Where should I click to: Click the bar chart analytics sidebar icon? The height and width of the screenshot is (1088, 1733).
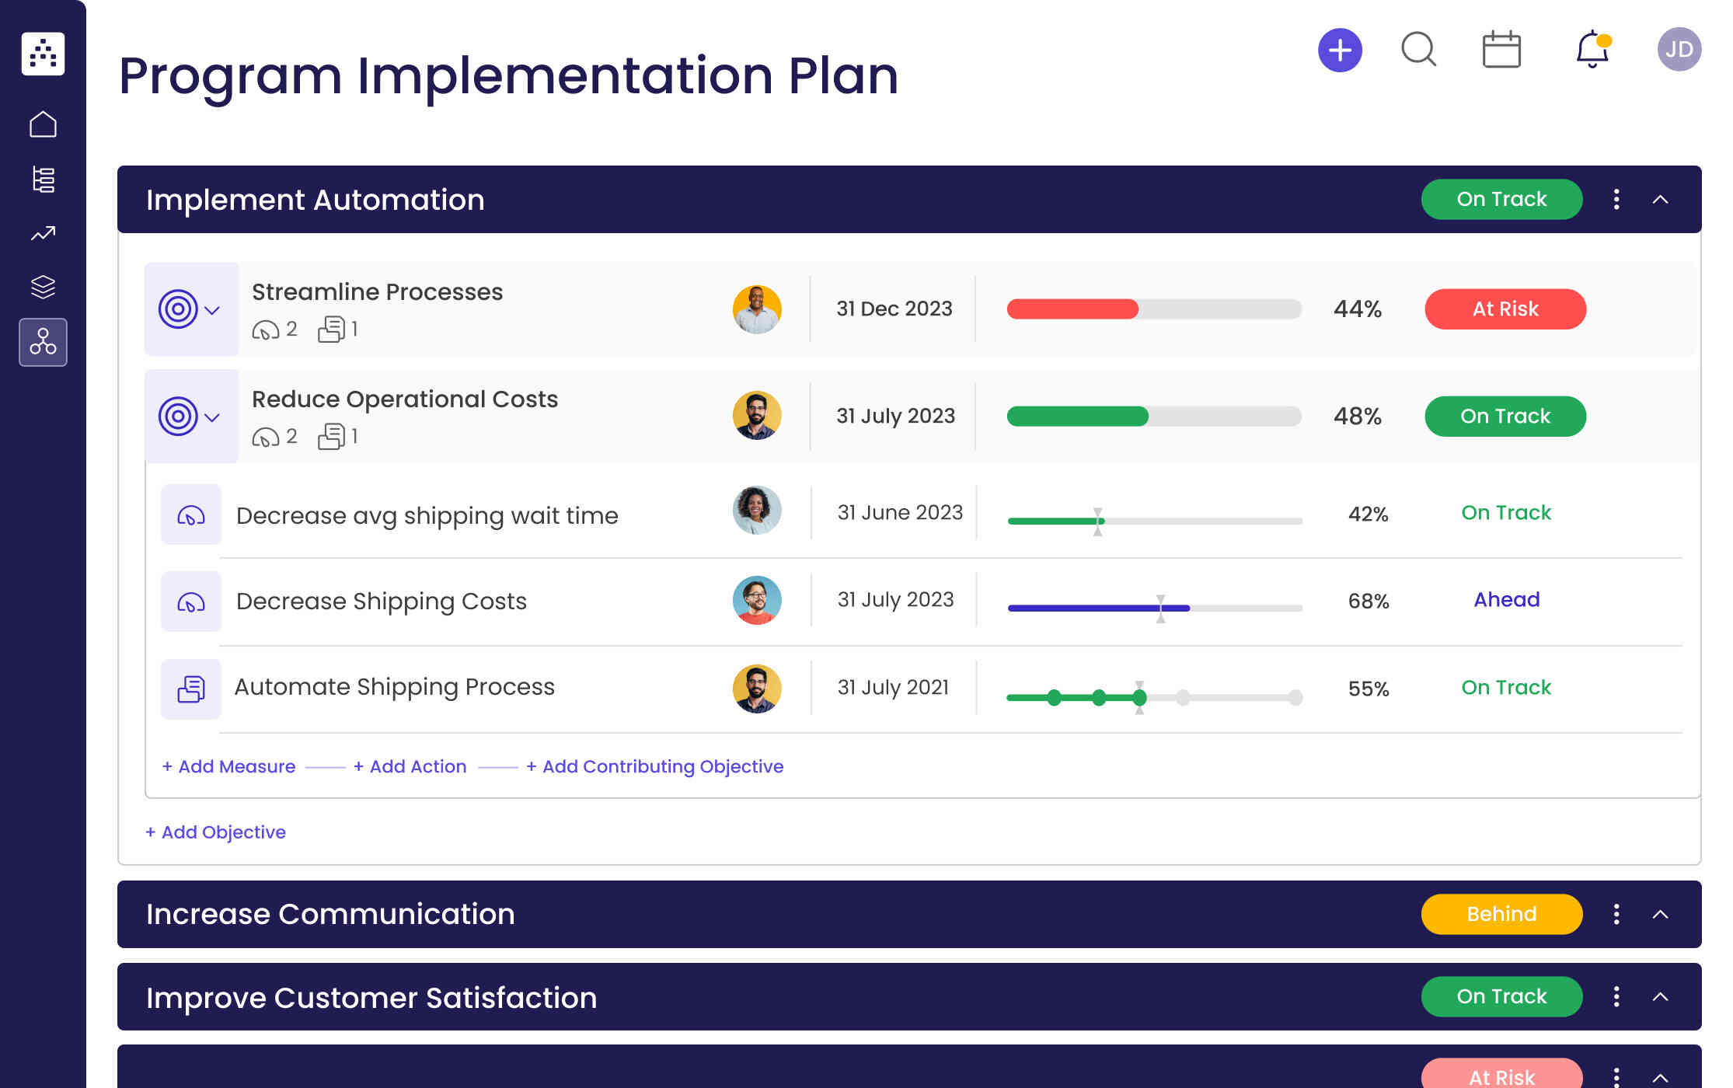(x=43, y=180)
